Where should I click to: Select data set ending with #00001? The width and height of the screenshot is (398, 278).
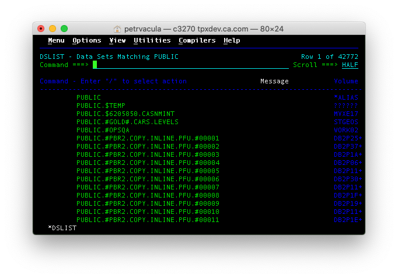tap(148, 138)
